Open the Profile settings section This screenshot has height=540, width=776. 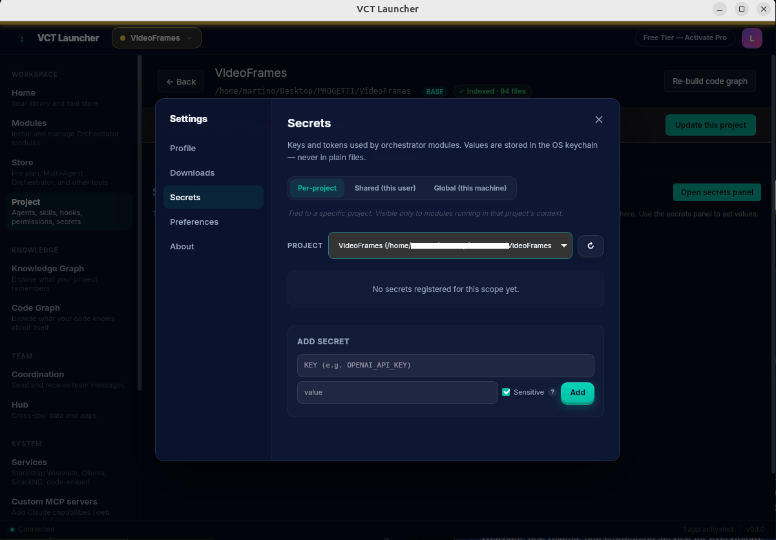click(x=213, y=148)
